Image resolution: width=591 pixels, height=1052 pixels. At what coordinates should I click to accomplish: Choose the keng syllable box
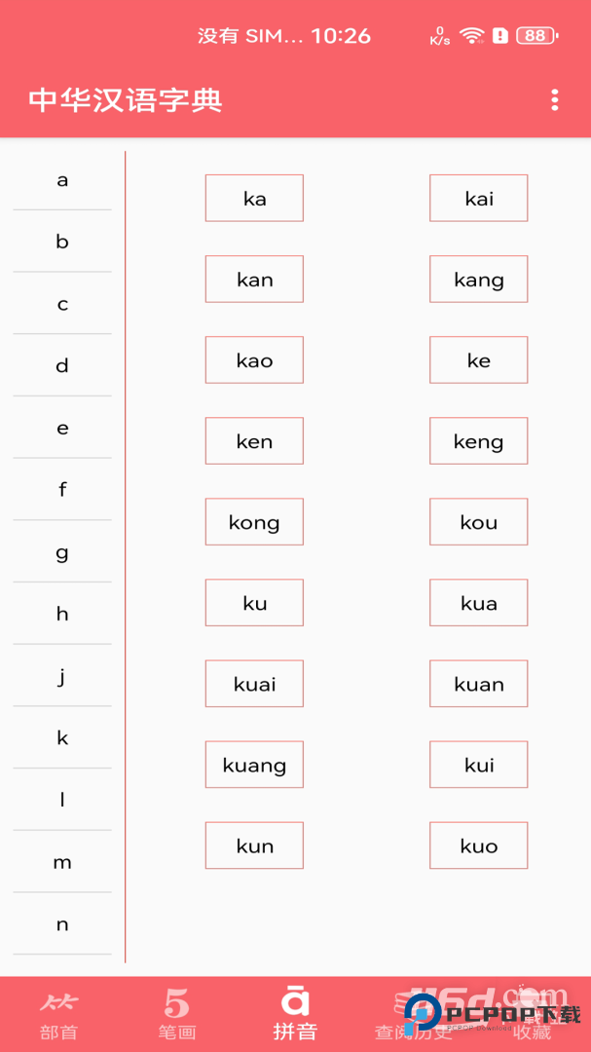pos(478,440)
